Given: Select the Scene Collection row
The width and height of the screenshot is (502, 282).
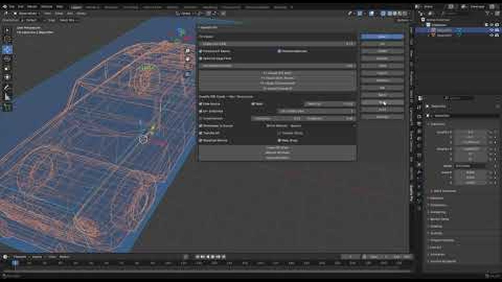Looking at the screenshot, I should click(x=437, y=20).
